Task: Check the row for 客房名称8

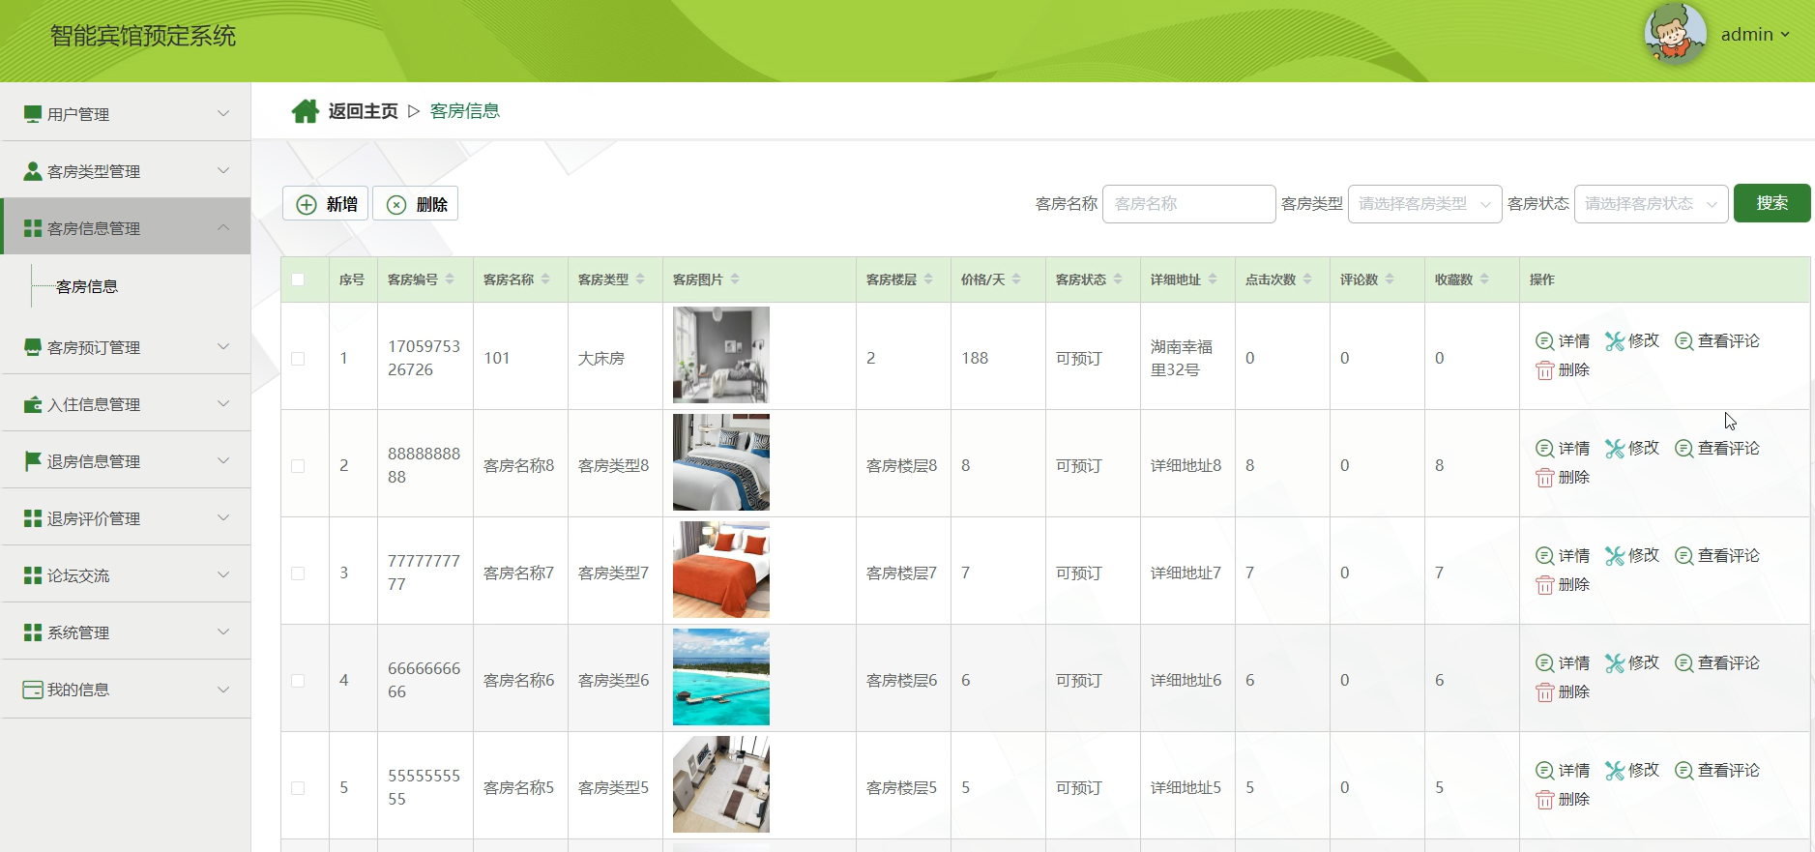Action: (298, 466)
